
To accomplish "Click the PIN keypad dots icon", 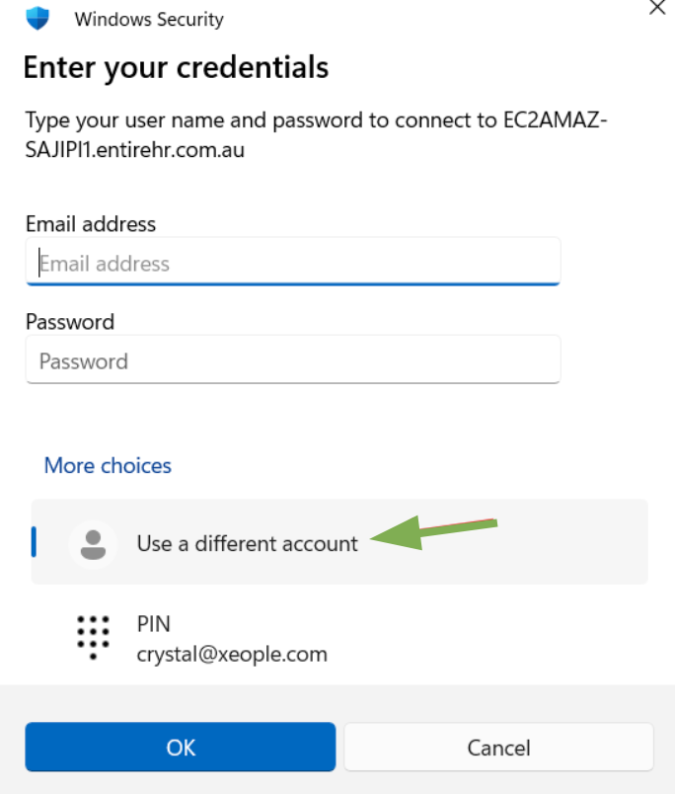I will point(93,637).
